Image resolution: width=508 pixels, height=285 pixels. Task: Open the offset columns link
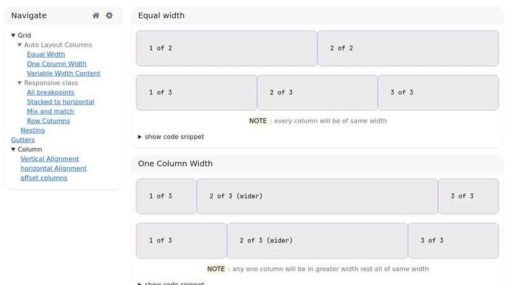point(44,178)
